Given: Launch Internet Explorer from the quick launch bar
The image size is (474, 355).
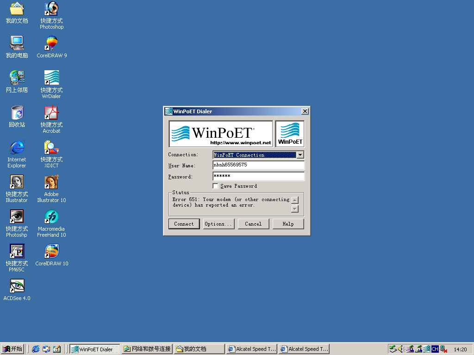Looking at the screenshot, I should [36, 349].
